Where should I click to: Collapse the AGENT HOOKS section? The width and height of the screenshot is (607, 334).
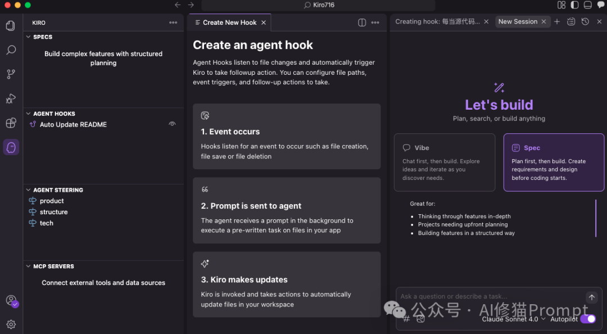[28, 114]
